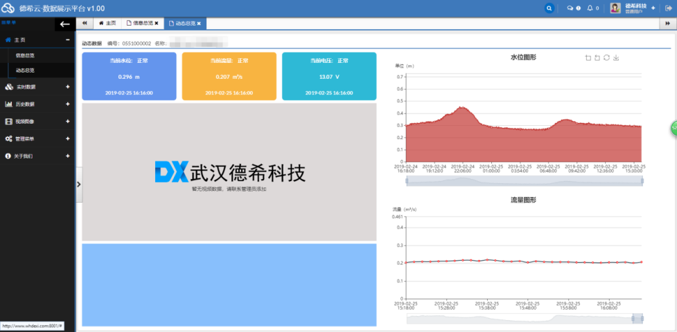Click the blue search icon in header
Image resolution: width=677 pixels, height=332 pixels.
[549, 8]
